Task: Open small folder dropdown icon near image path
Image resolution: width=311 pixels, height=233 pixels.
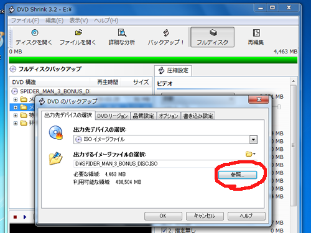Action: [x=250, y=154]
